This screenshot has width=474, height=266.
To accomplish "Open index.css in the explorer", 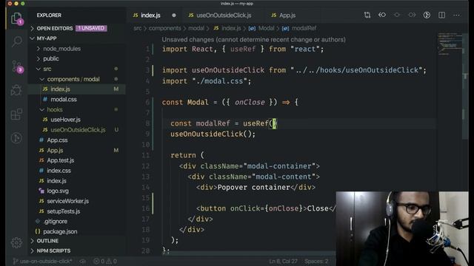I will (x=59, y=171).
